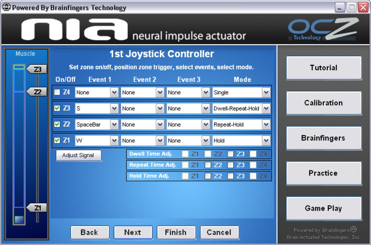Check Z3 in Dwell Time Adj. row

(x=230, y=154)
